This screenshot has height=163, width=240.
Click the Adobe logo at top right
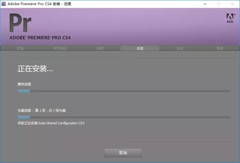(230, 18)
